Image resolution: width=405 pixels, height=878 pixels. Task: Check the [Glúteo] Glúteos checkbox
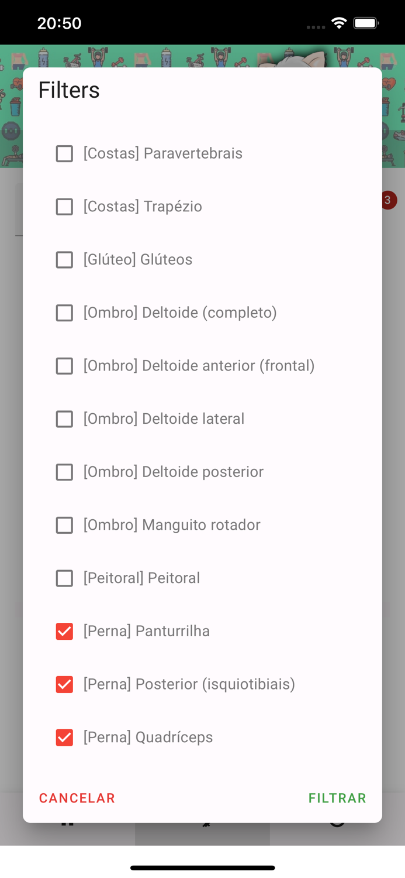coord(64,260)
